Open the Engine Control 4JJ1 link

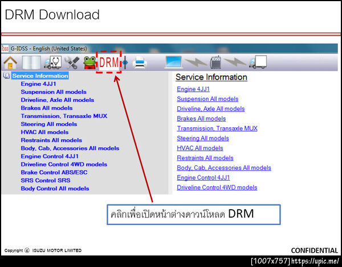pyautogui.click(x=203, y=178)
